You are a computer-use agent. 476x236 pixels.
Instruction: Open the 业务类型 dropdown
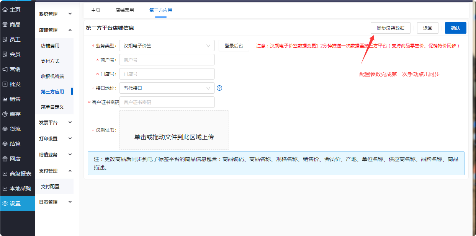click(167, 46)
